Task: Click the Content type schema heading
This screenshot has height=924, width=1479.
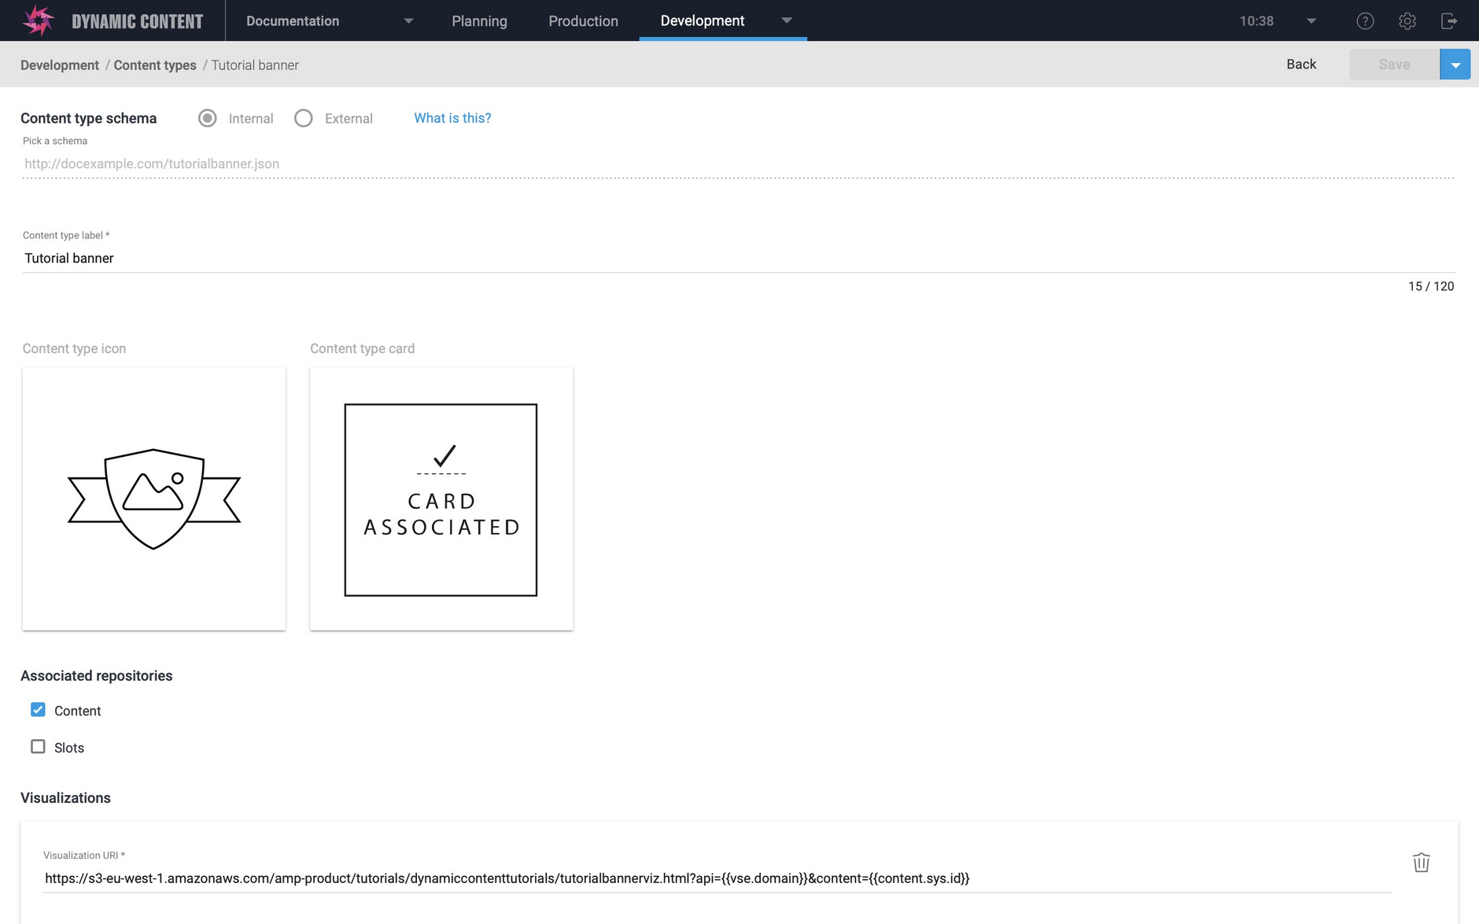Action: pyautogui.click(x=88, y=118)
